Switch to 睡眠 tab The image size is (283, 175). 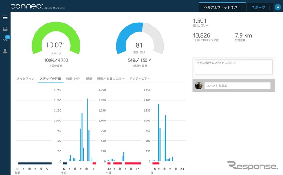[89, 78]
